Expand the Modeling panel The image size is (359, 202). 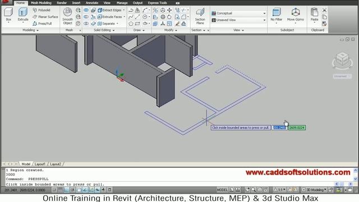[30, 30]
